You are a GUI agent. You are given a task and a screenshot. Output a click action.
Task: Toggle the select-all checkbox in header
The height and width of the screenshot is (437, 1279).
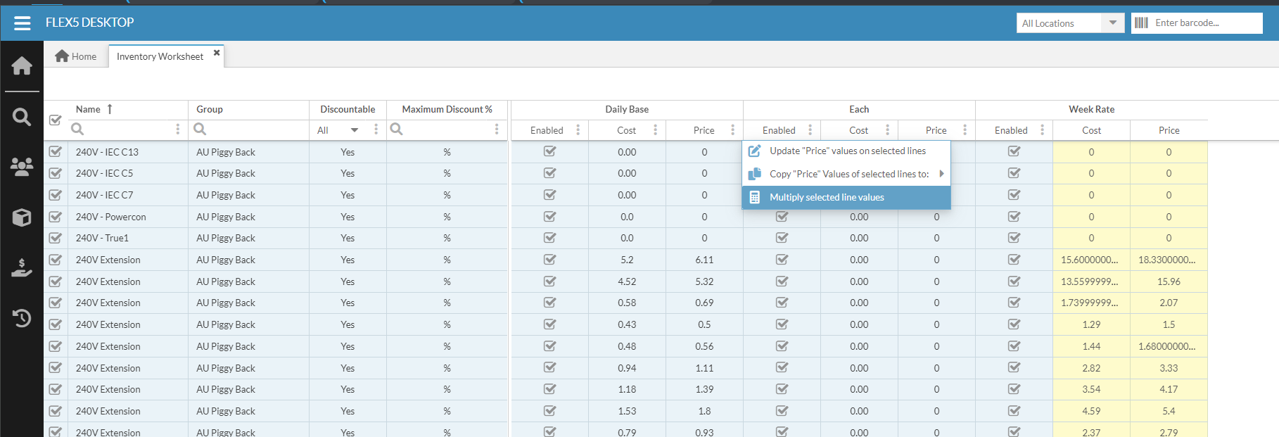pos(56,120)
